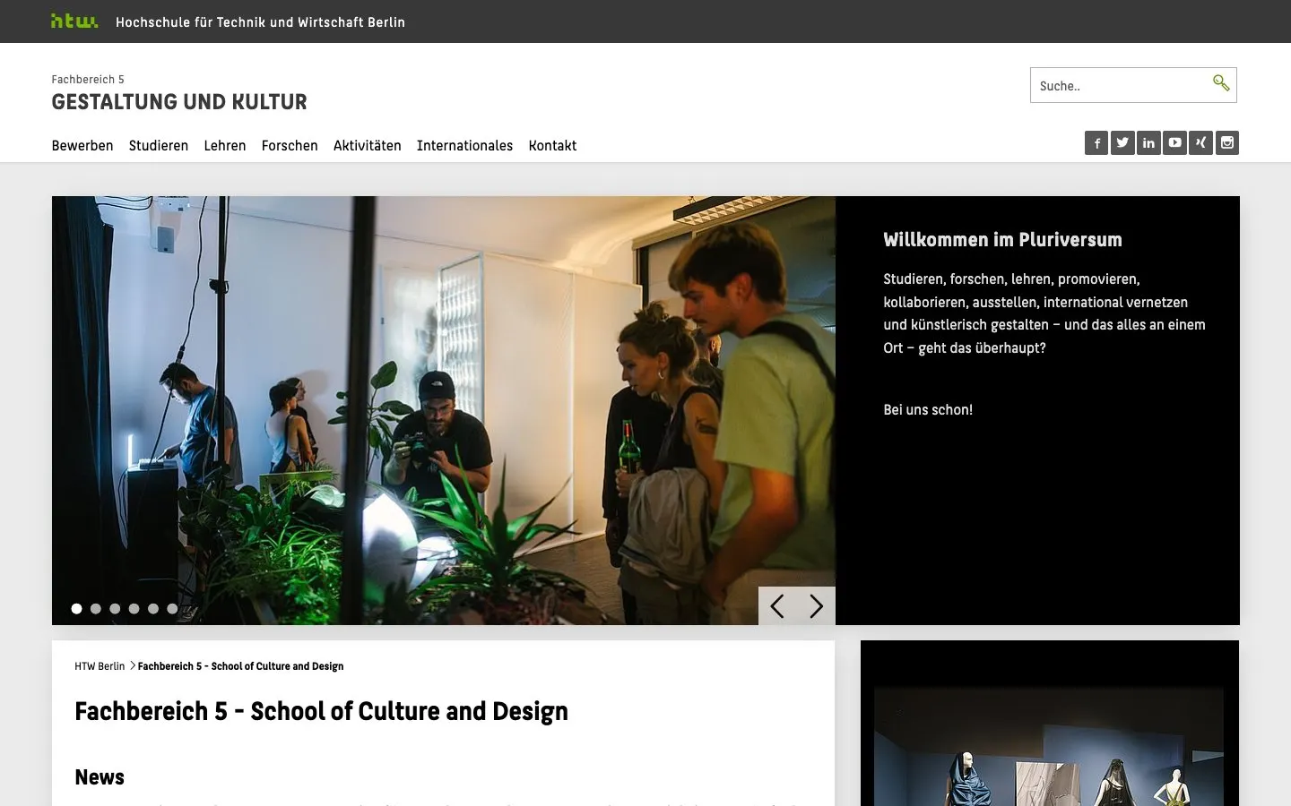Go to HTW Berlin breadcrumb
The image size is (1291, 806).
click(x=100, y=666)
